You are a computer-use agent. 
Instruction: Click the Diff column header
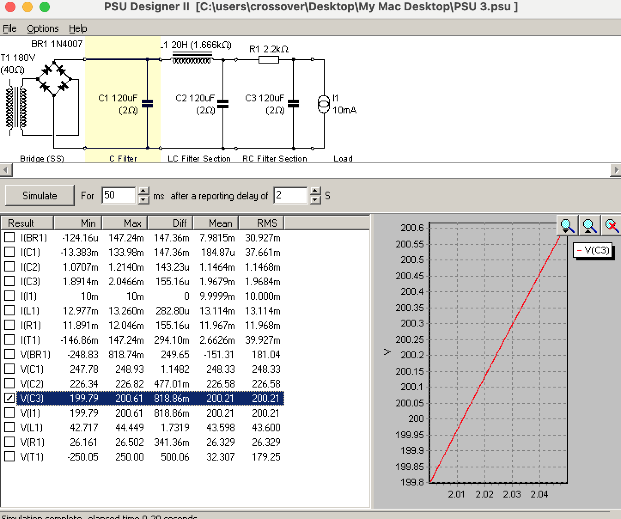(x=170, y=223)
